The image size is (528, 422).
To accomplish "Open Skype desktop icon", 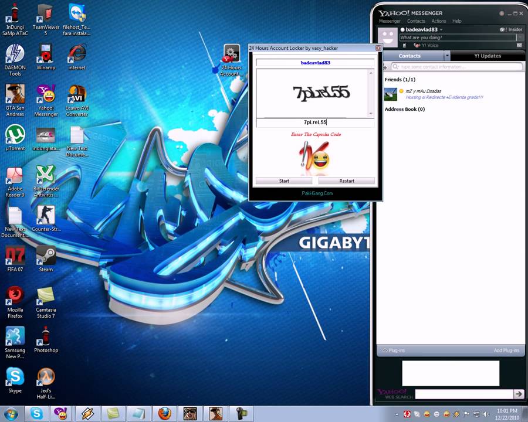I will pos(15,380).
